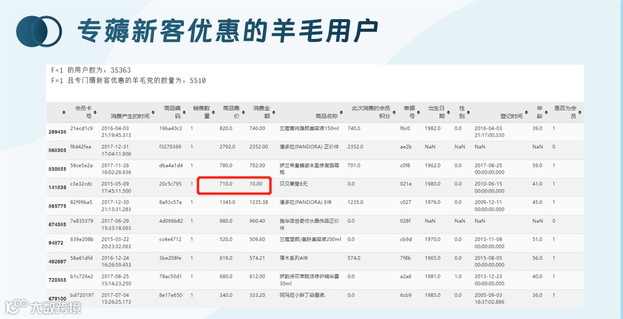Click product code f3270369
623x319 pixels.
point(170,147)
